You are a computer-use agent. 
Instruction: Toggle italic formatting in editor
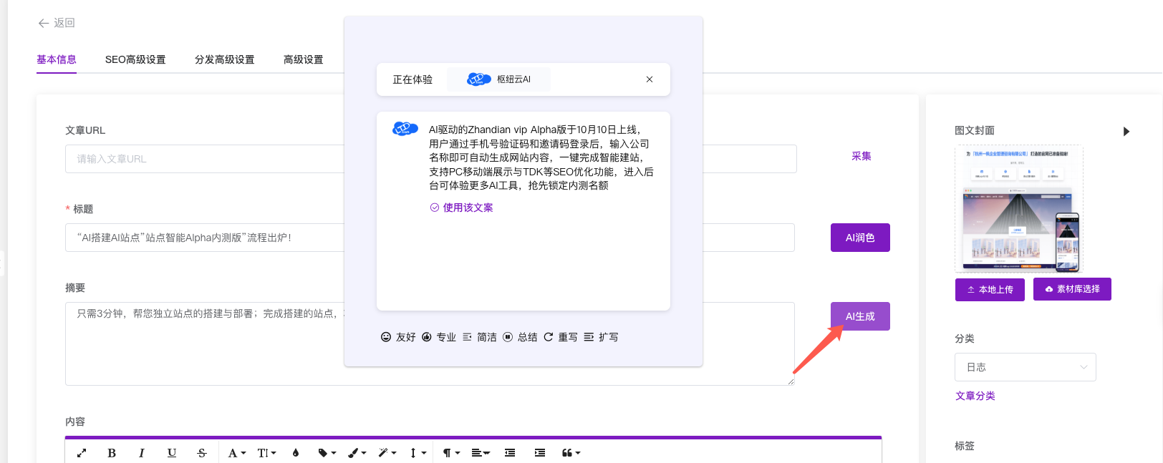click(142, 453)
